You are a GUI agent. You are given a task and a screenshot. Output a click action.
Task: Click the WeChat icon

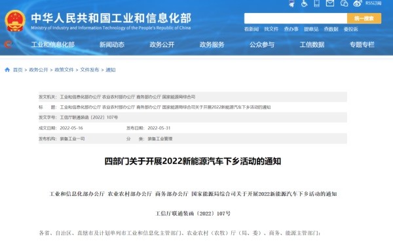pos(344,3)
